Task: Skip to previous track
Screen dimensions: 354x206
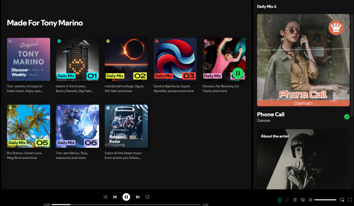Action: click(x=115, y=197)
